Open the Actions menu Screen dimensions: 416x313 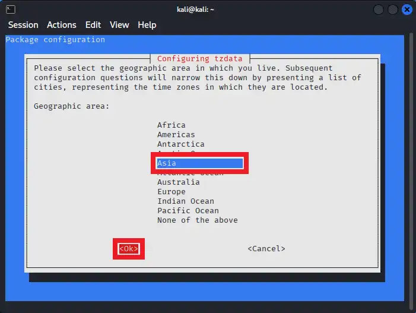click(x=62, y=25)
